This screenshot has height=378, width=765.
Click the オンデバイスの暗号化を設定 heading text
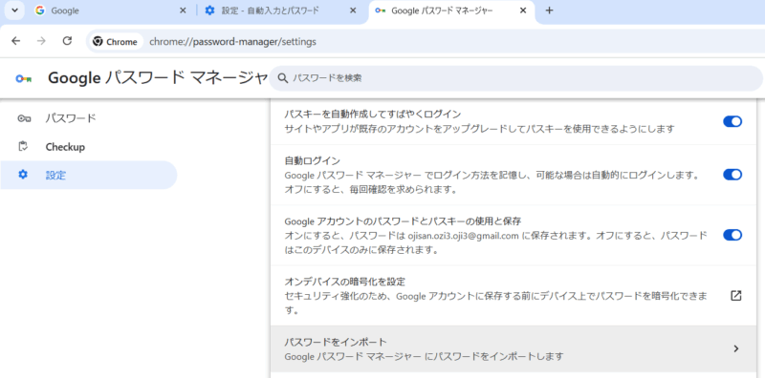point(345,282)
